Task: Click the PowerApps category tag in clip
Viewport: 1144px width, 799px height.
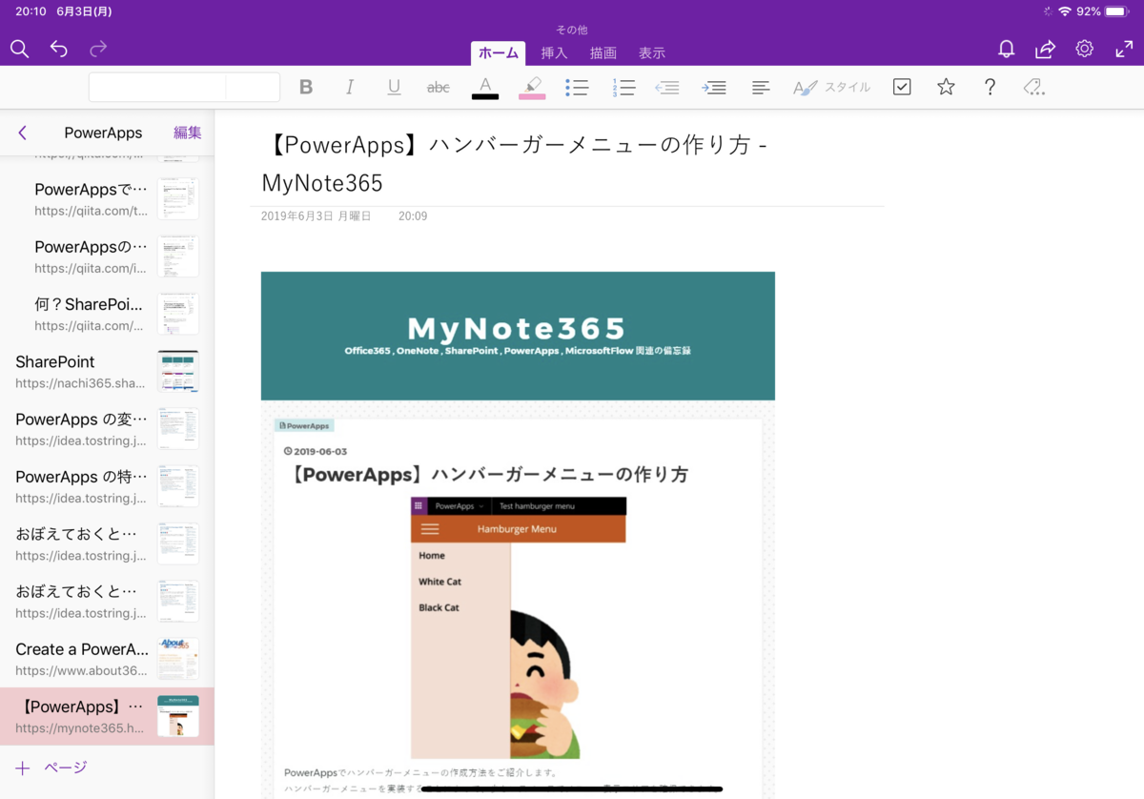Action: (304, 426)
